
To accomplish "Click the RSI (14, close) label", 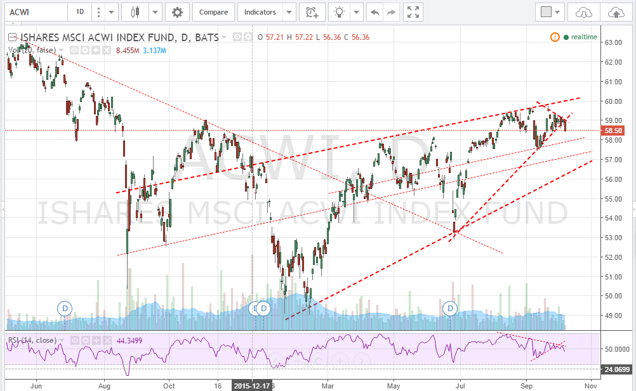I will click(x=32, y=340).
